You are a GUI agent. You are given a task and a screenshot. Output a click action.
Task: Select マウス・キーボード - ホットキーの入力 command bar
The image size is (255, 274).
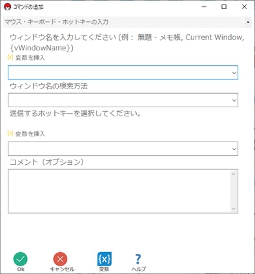click(x=127, y=22)
